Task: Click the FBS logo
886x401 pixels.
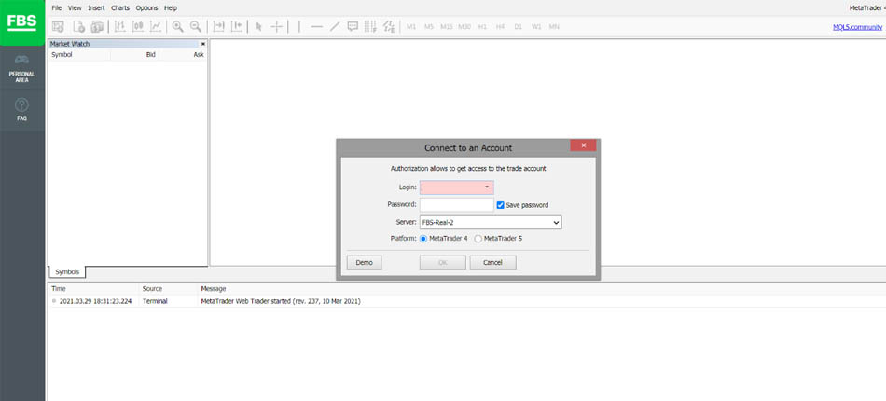Action: 22,22
